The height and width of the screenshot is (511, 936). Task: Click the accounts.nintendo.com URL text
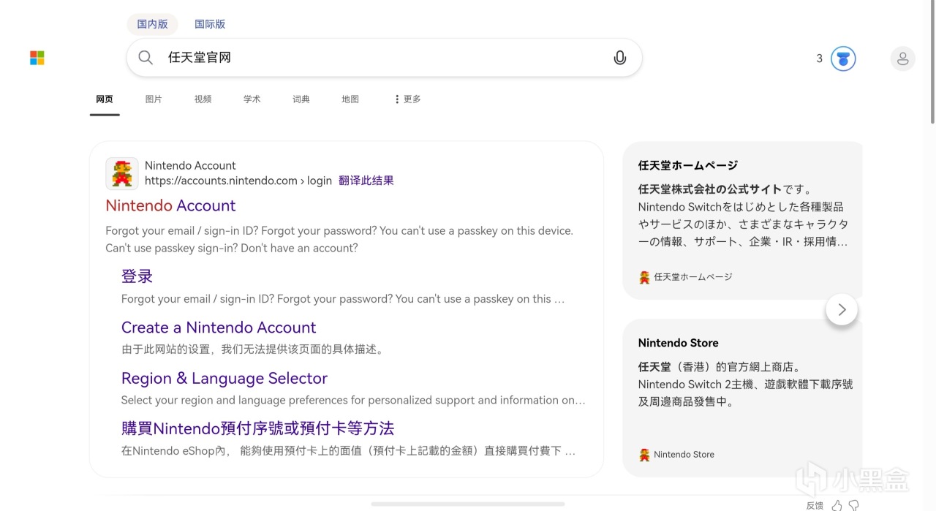[238, 181]
